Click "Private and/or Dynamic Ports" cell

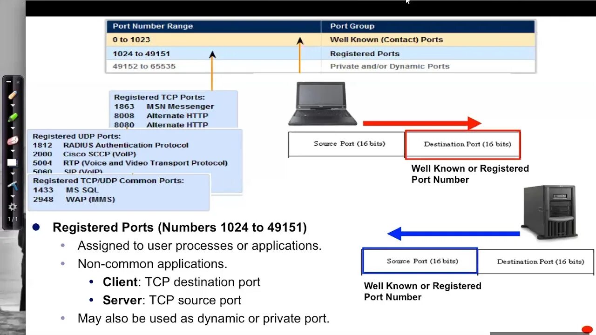tap(428, 66)
